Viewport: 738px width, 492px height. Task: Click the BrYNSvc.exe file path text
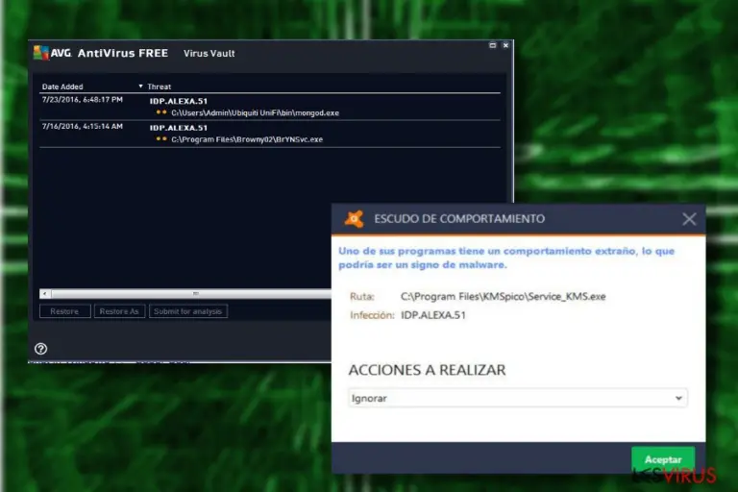pyautogui.click(x=247, y=139)
